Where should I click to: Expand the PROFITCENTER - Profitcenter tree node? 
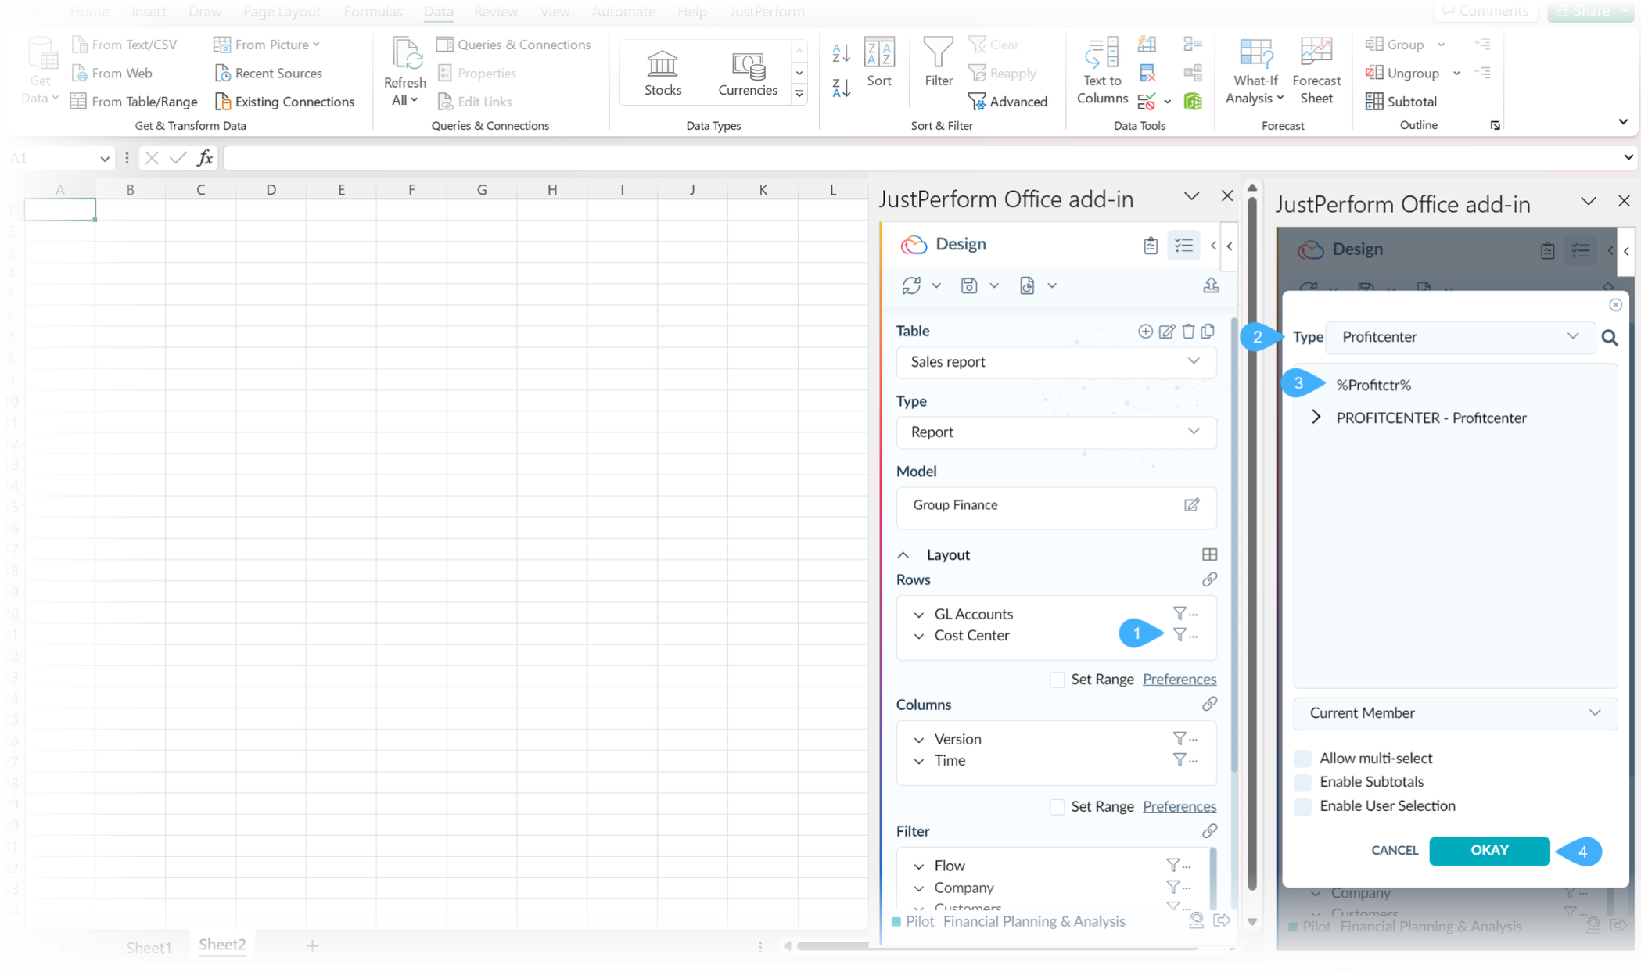tap(1316, 417)
